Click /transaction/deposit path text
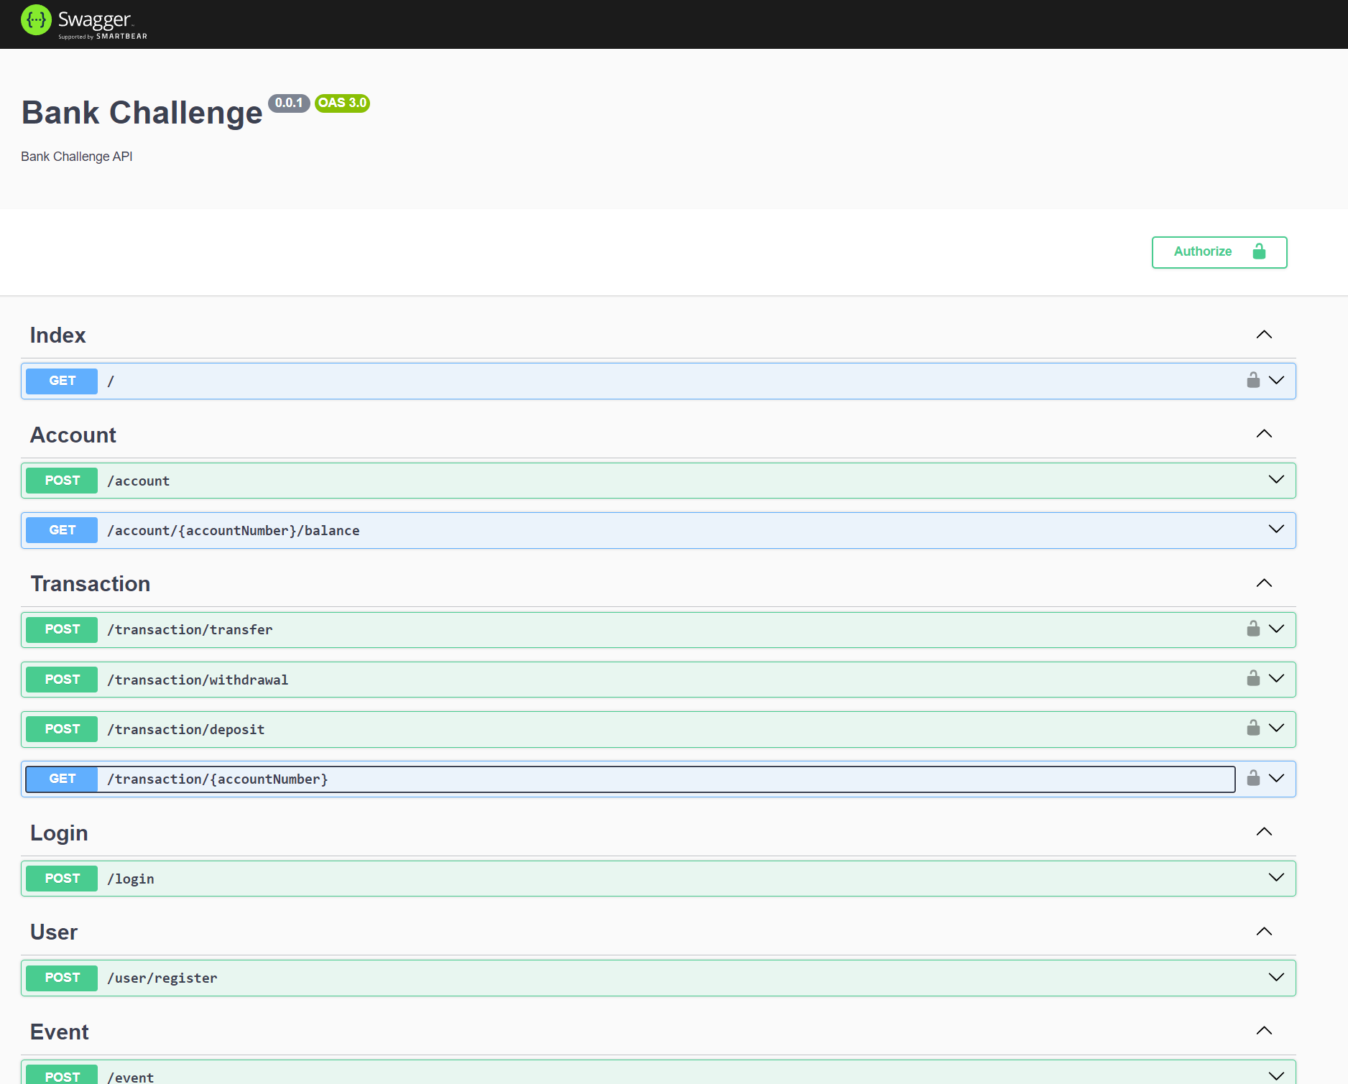The height and width of the screenshot is (1084, 1348). (x=186, y=729)
